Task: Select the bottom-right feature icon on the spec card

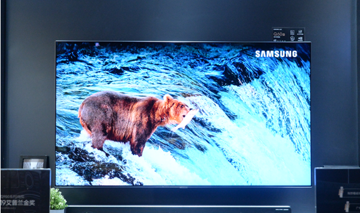Action: [300, 39]
